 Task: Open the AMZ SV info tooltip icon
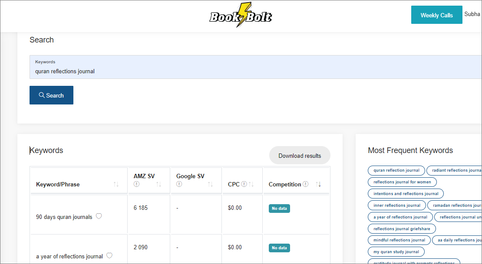[x=136, y=184]
